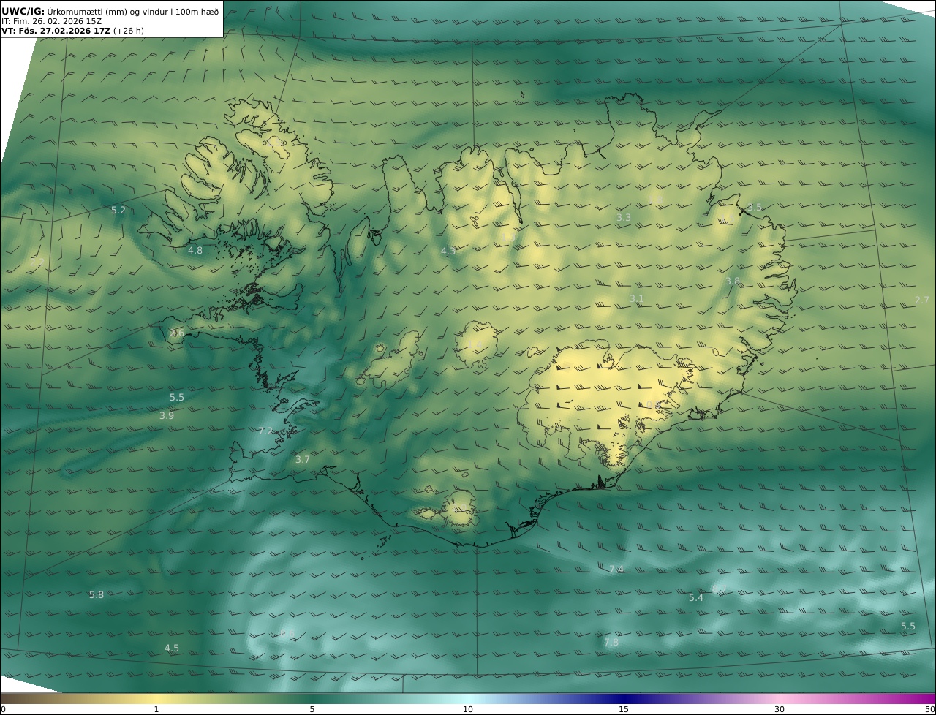This screenshot has height=715, width=936.
Task: Click the 7.8 value label on the map
Action: (x=611, y=643)
